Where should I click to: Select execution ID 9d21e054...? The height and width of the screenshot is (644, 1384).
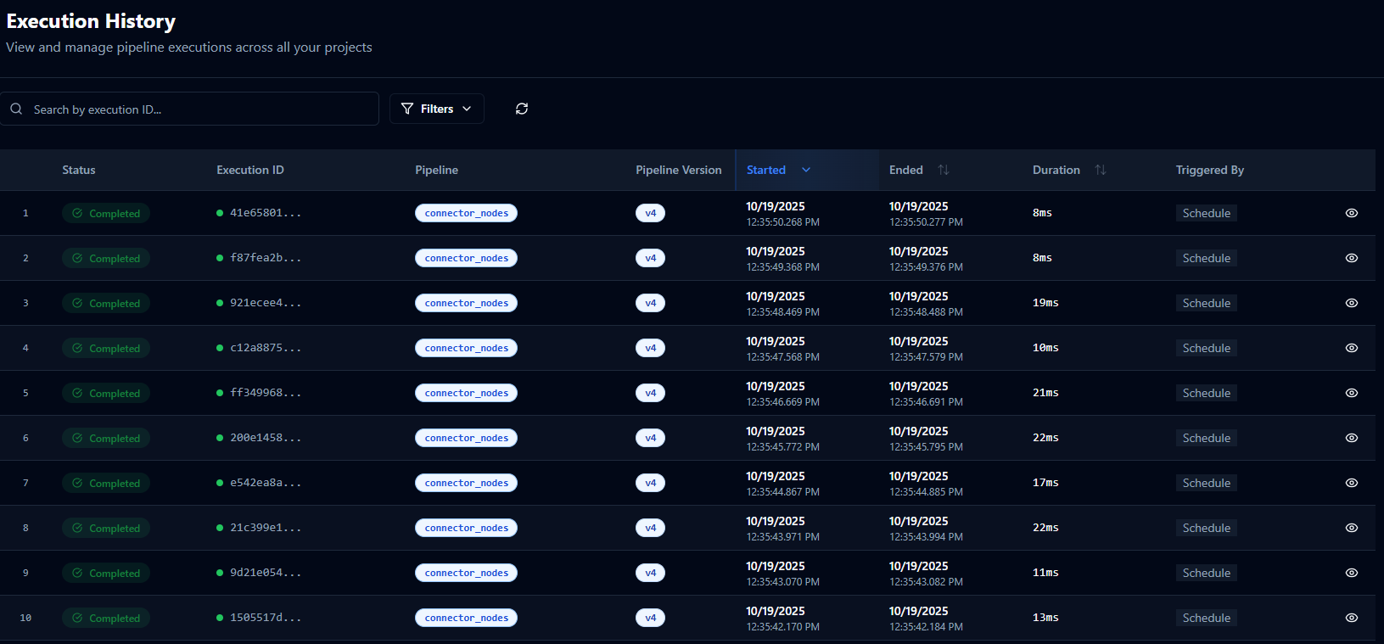pos(266,573)
